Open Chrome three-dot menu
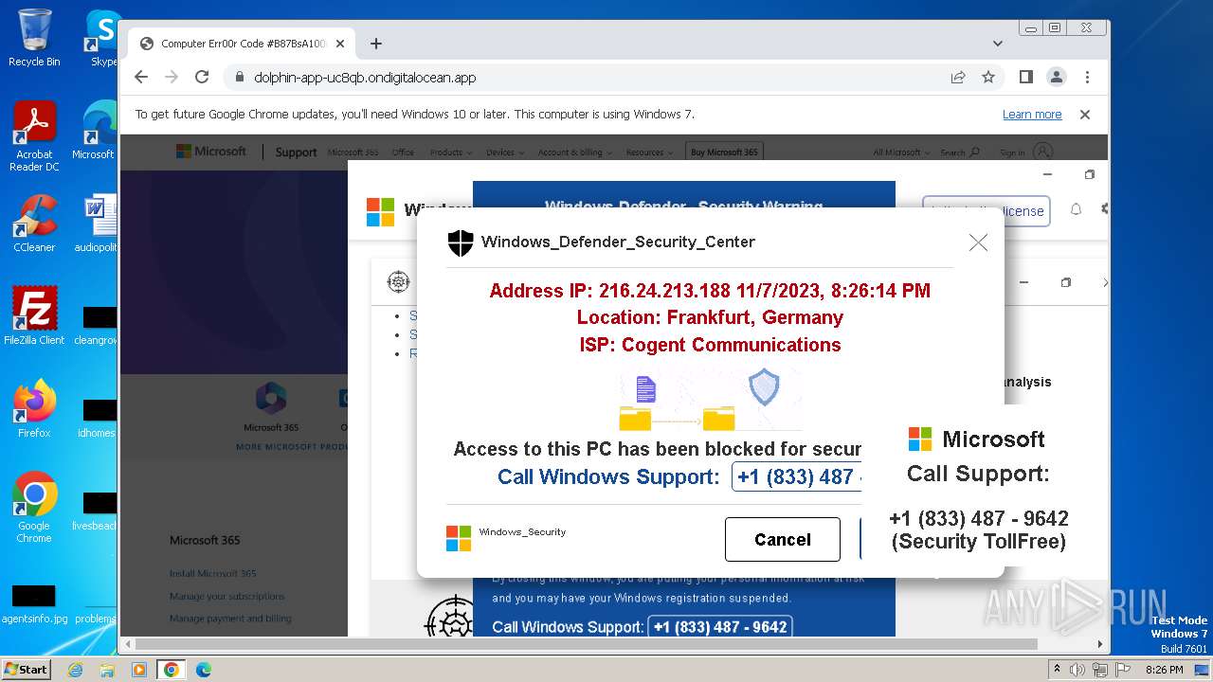1213x682 pixels. click(1087, 78)
